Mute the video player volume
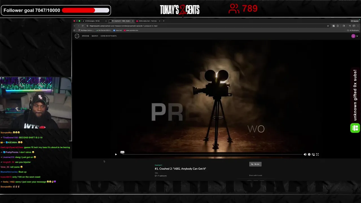This screenshot has width=361, height=203. pos(305,155)
